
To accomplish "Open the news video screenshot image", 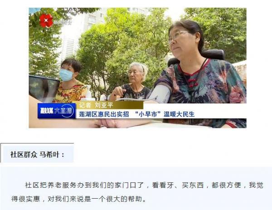I will pos(137,68).
